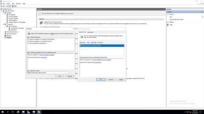Open Security Updates in the tree

click(x=13, y=19)
